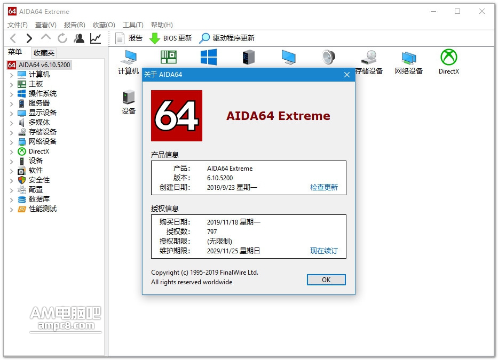The width and height of the screenshot is (498, 360).
Task: Click the 驱动程序更新 toolbar button
Action: (x=227, y=38)
